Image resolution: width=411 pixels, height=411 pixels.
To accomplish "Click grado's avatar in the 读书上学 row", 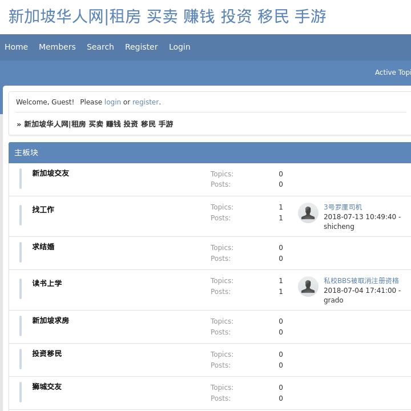I will [308, 287].
